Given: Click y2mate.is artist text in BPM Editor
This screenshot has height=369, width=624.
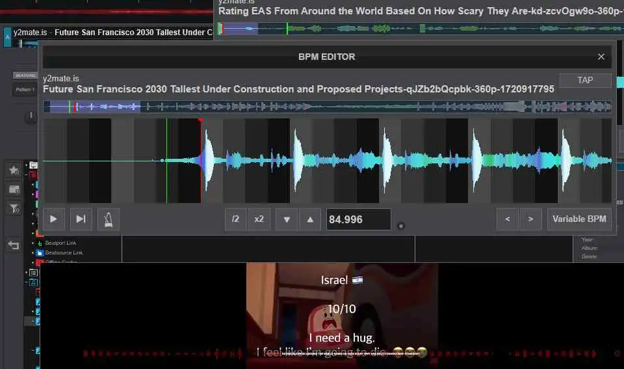Looking at the screenshot, I should pyautogui.click(x=61, y=79).
